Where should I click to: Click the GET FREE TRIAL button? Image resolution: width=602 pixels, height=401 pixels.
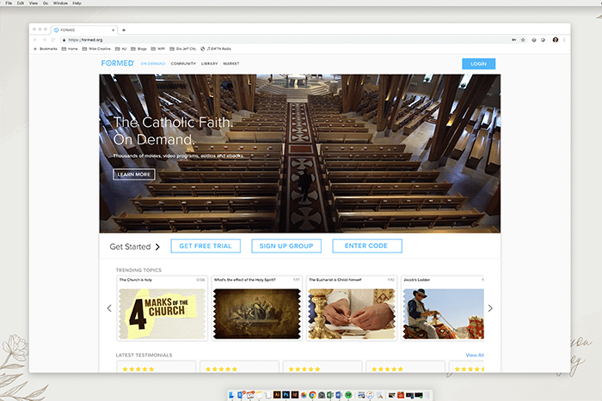click(206, 246)
